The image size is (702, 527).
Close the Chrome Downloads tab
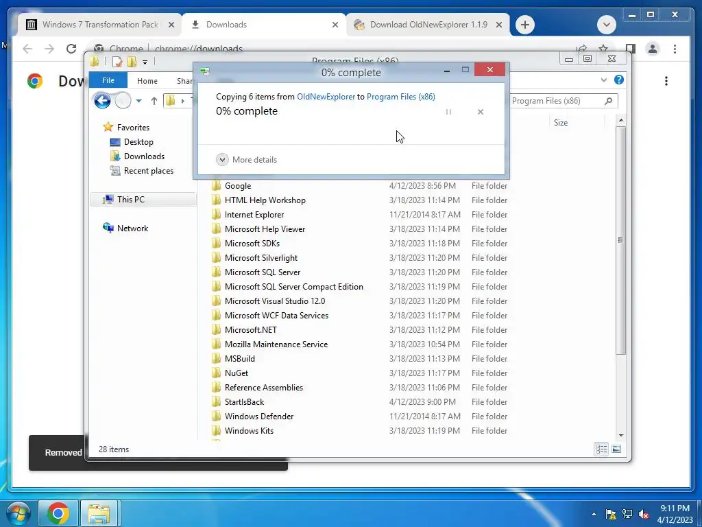tap(335, 25)
